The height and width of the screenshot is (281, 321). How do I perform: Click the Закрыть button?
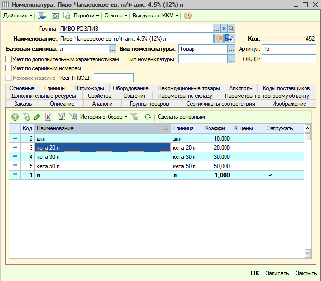tap(306, 273)
